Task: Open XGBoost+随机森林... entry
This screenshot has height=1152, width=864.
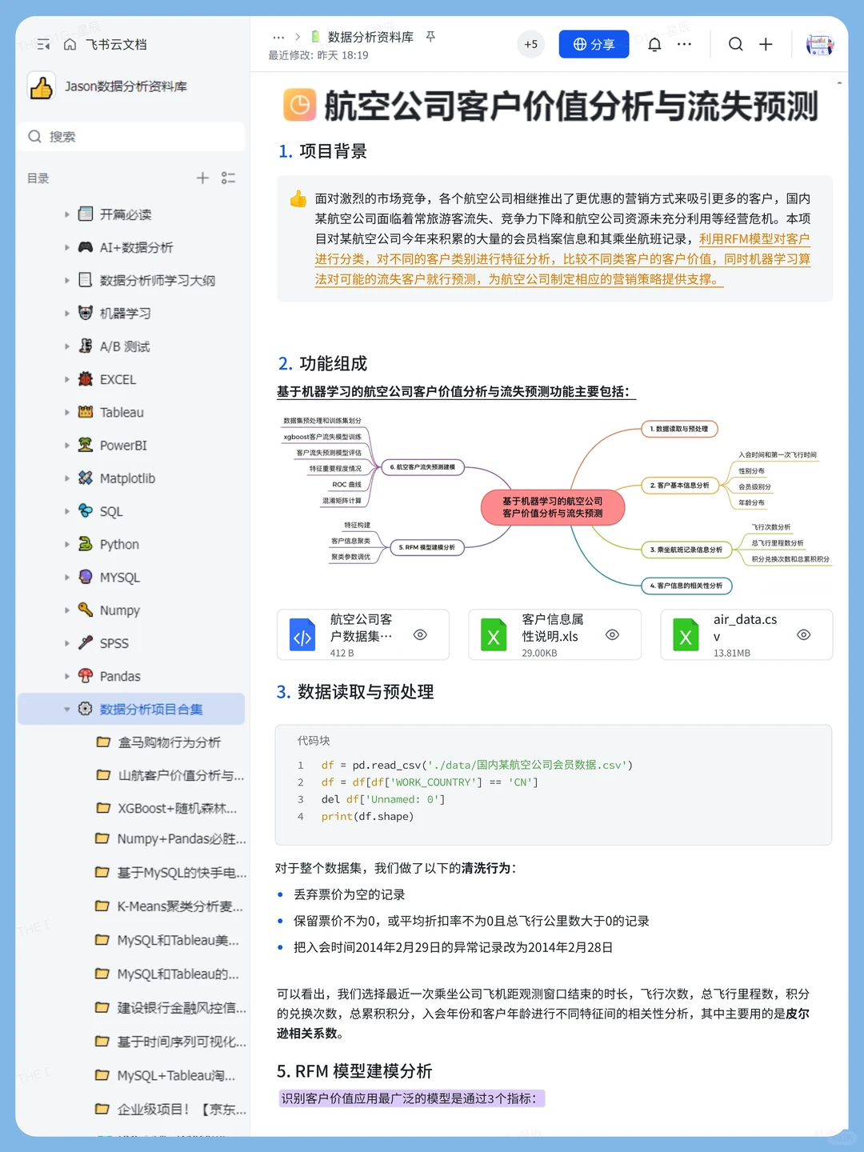Action: tap(177, 808)
